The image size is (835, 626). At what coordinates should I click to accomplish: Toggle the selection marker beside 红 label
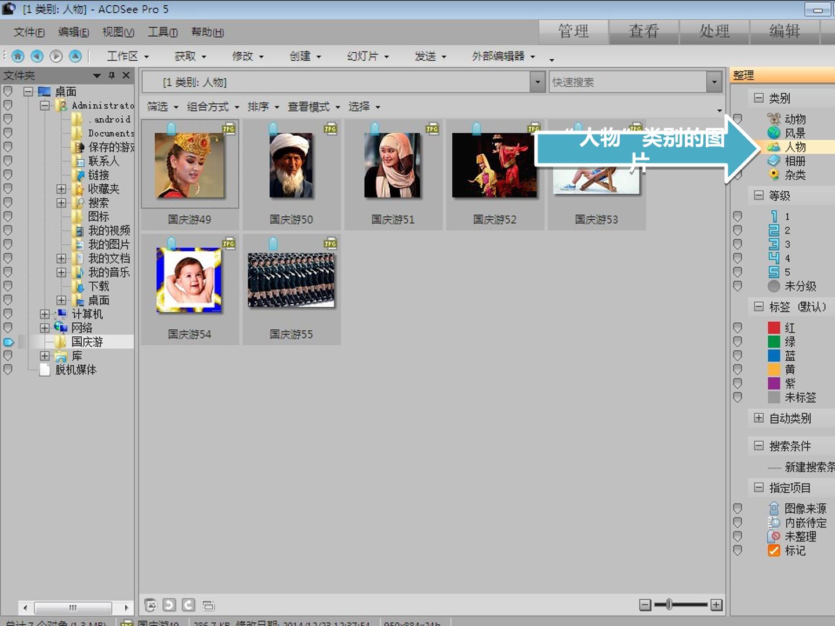click(x=738, y=327)
